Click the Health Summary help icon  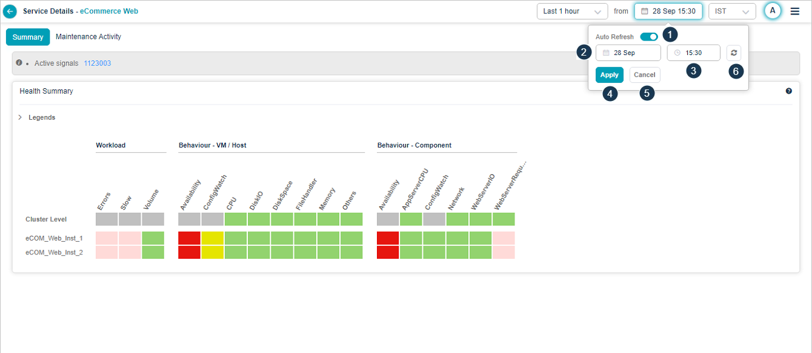coord(788,91)
